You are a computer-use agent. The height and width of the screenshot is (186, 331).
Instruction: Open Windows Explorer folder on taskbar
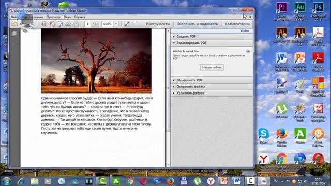[x=35, y=181]
